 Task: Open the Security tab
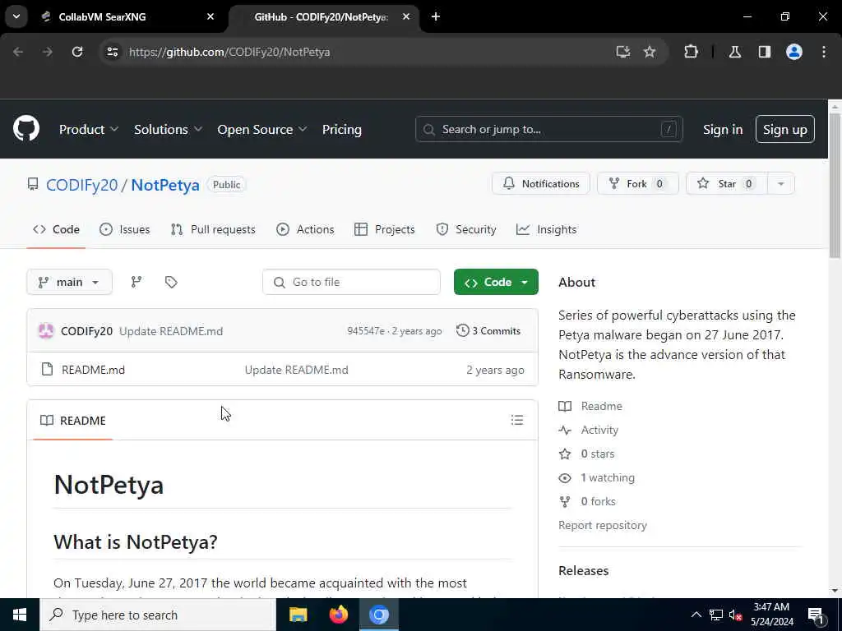pos(466,230)
